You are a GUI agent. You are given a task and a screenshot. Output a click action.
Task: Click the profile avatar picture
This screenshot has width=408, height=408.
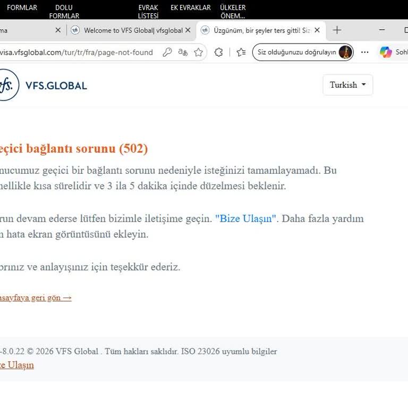(345, 52)
